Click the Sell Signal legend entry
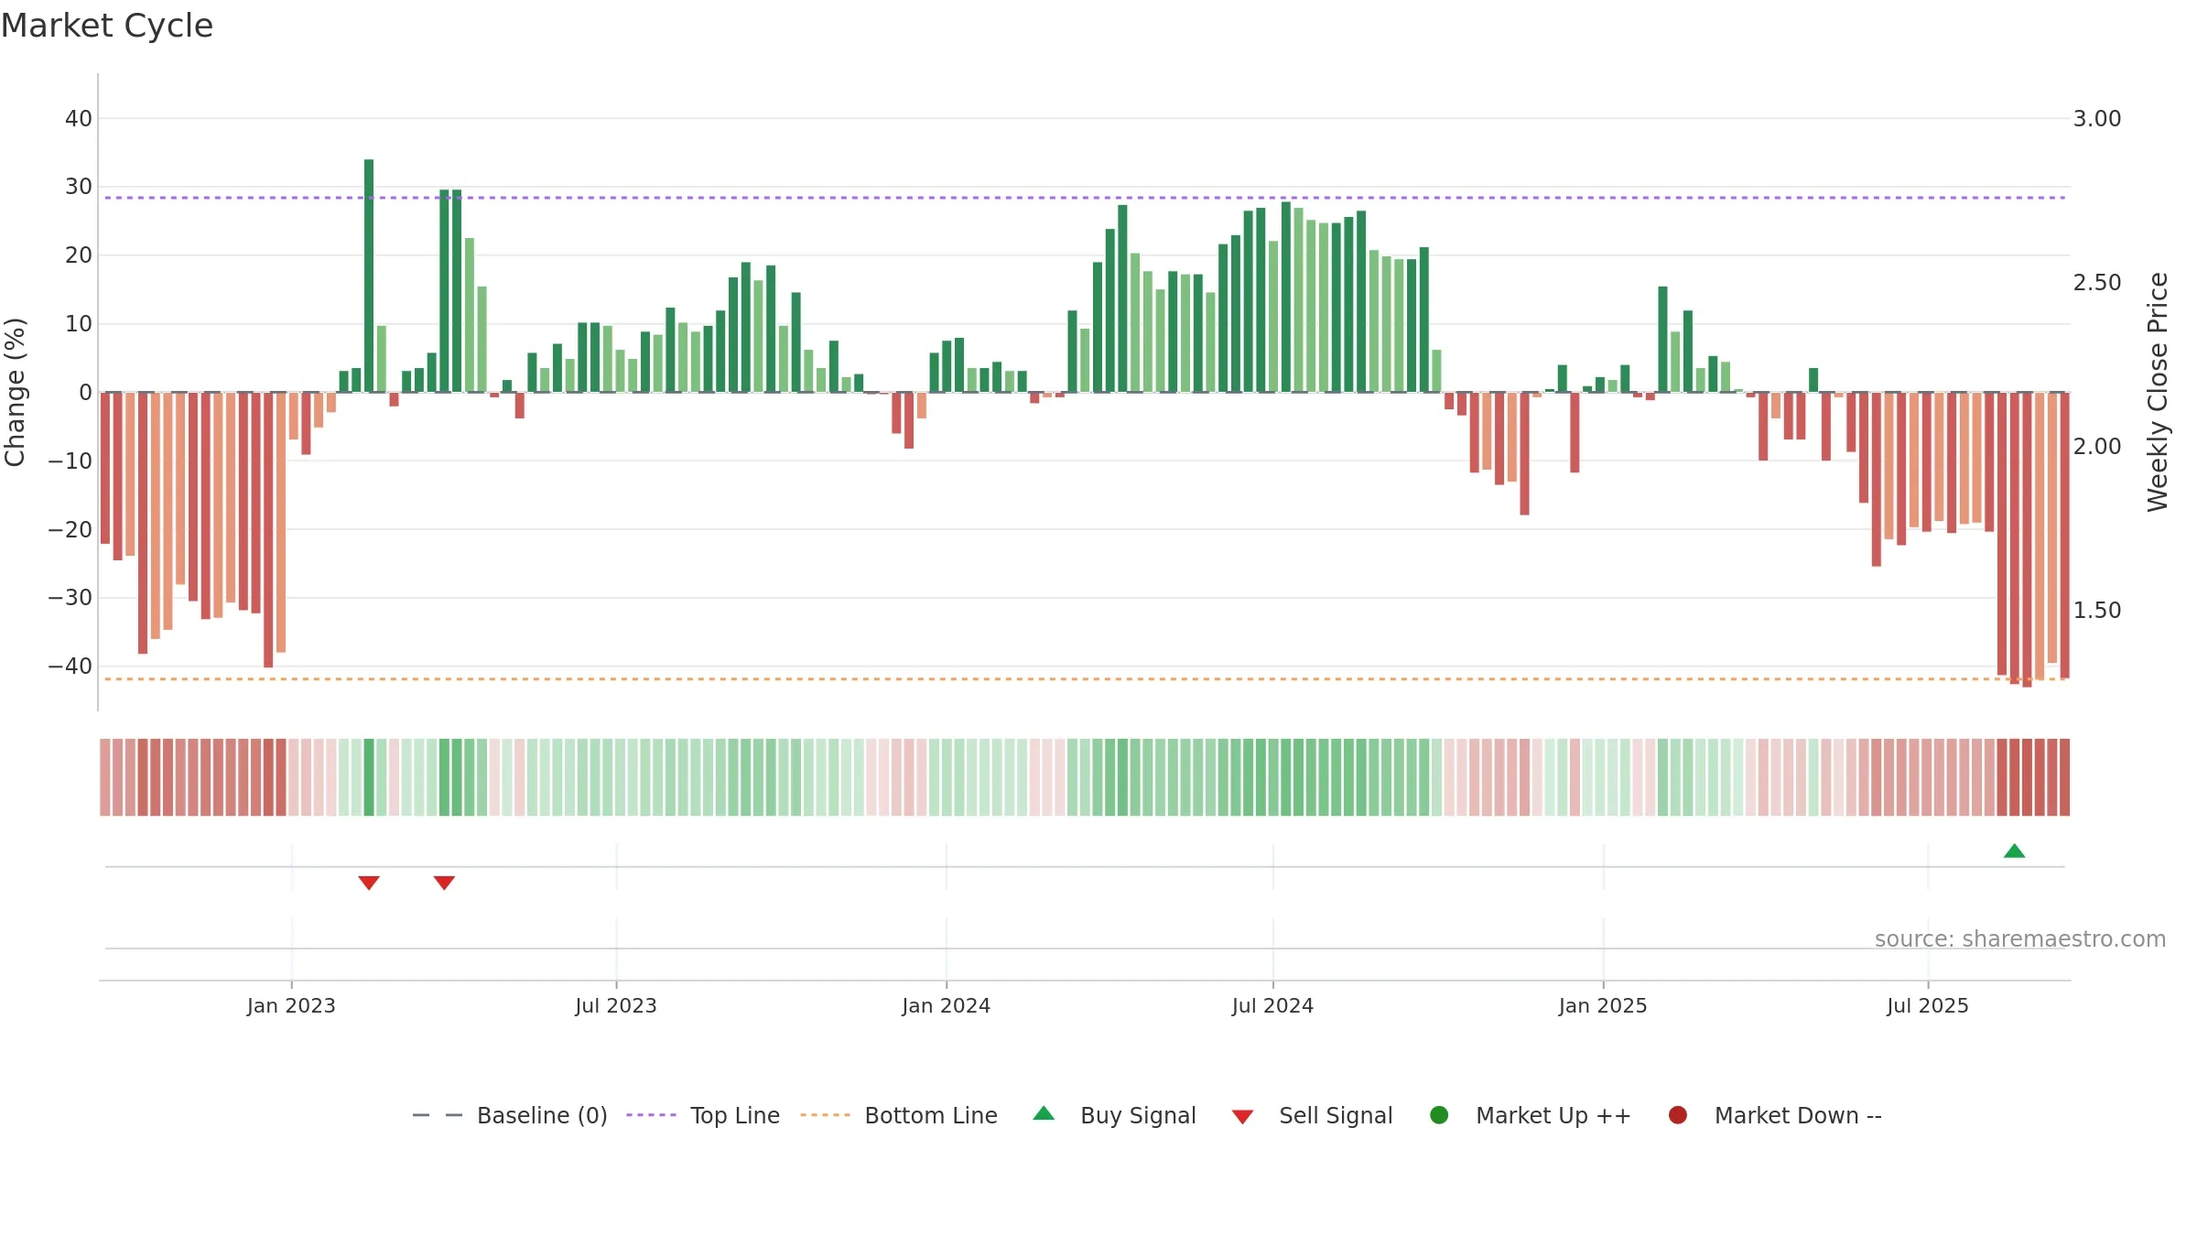 coord(1312,1115)
